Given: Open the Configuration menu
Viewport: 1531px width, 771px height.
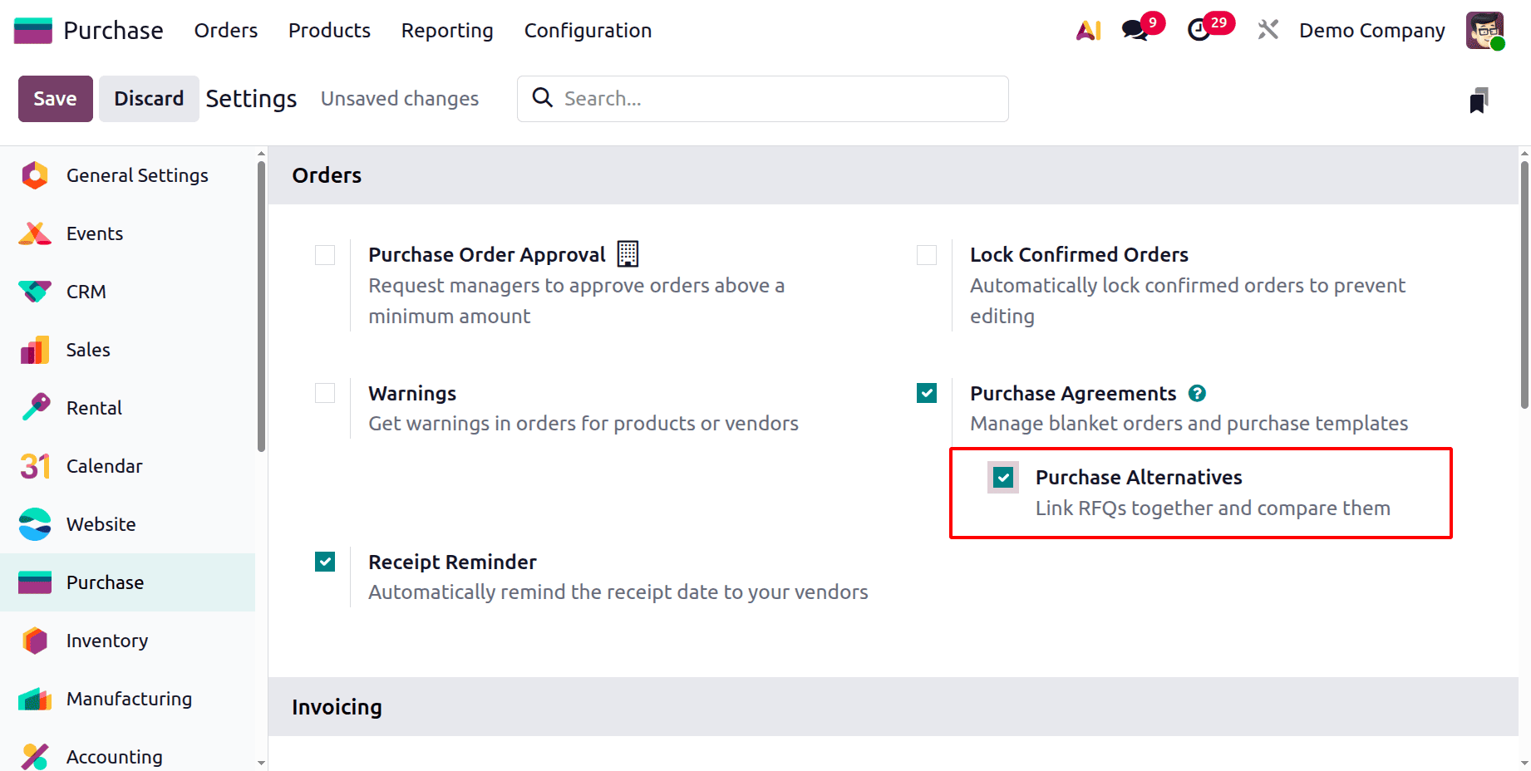Looking at the screenshot, I should [x=587, y=31].
